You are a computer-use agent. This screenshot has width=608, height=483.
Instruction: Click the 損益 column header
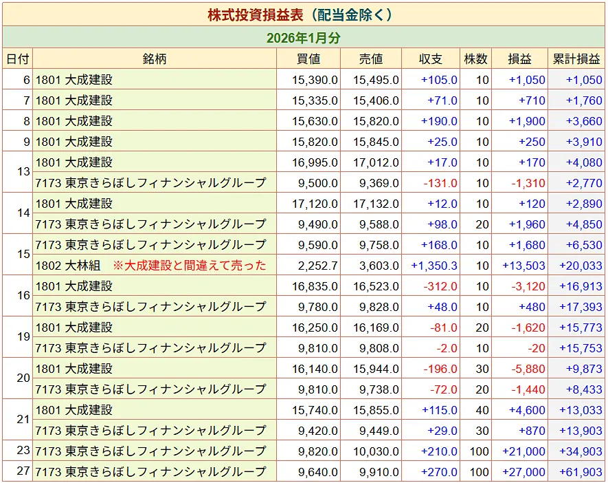click(x=520, y=59)
